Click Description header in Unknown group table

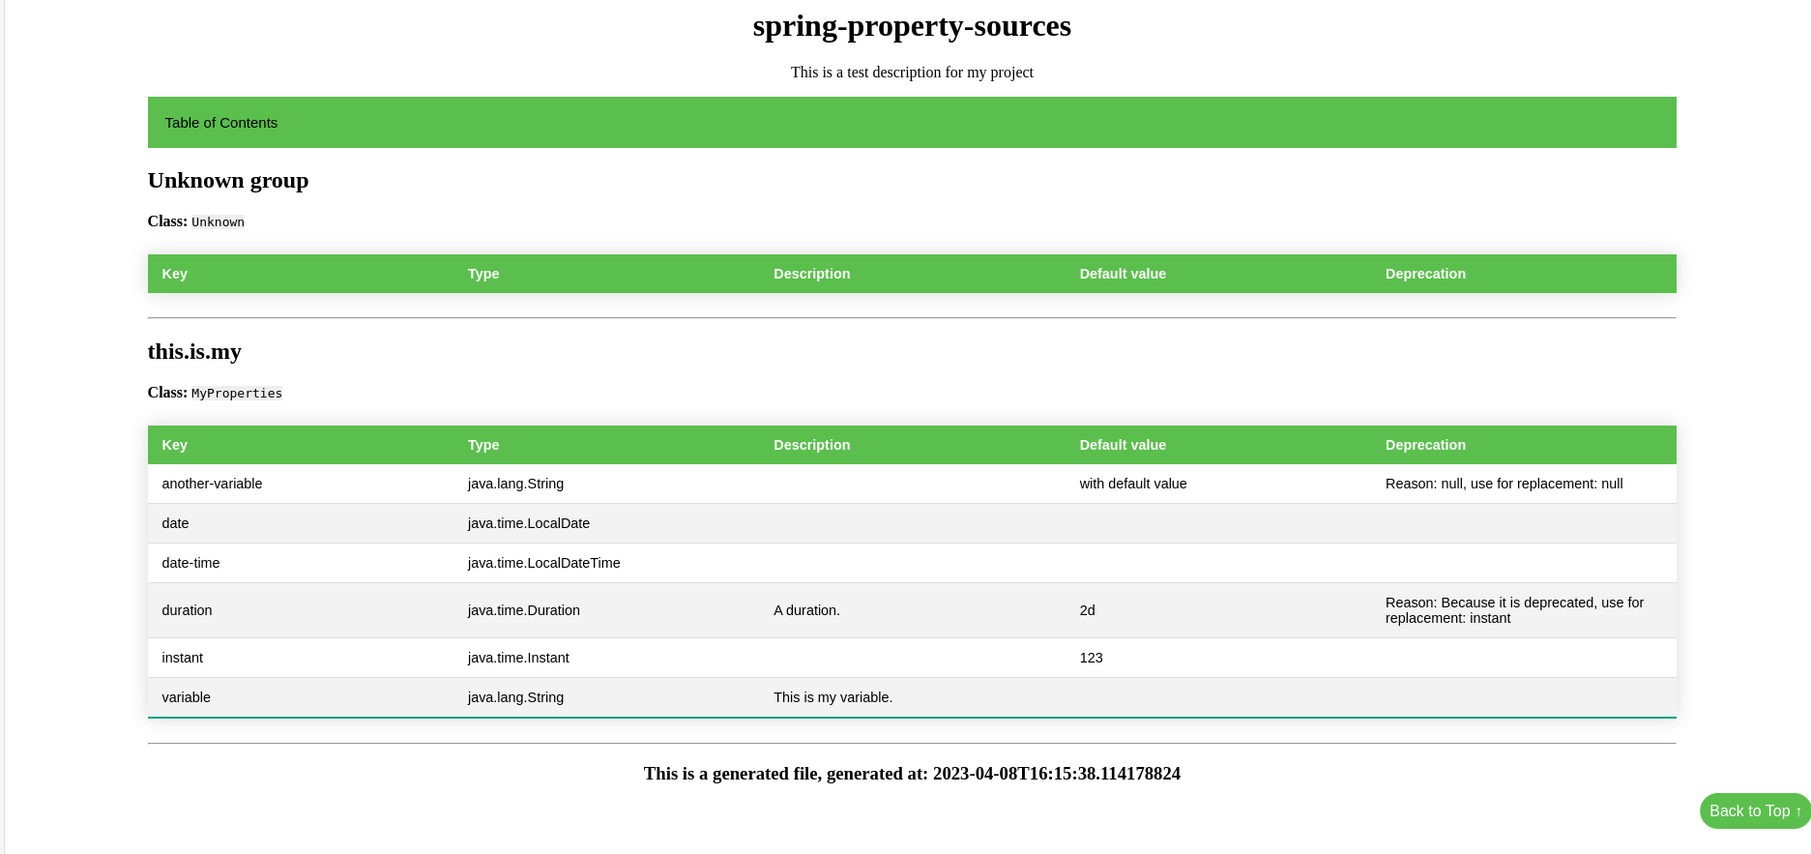tap(812, 274)
